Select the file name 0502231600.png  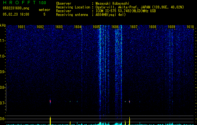click(16, 8)
